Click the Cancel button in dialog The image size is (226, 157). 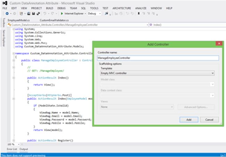coord(209,119)
